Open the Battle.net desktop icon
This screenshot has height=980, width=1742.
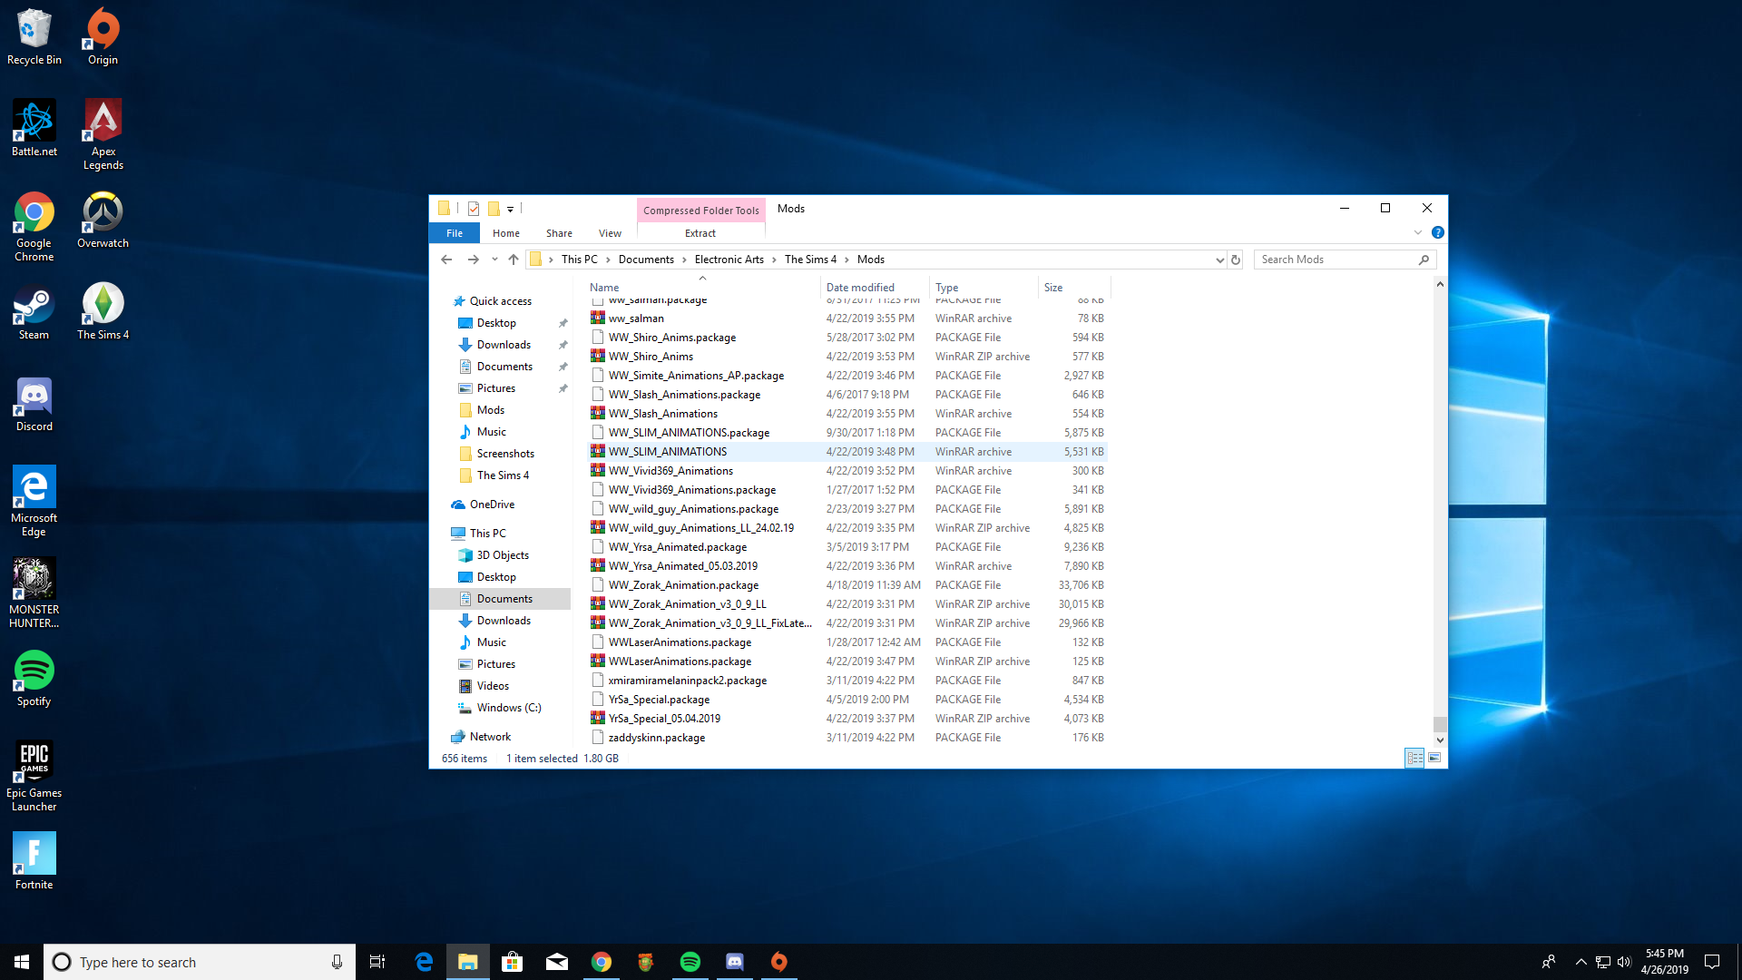coord(34,129)
